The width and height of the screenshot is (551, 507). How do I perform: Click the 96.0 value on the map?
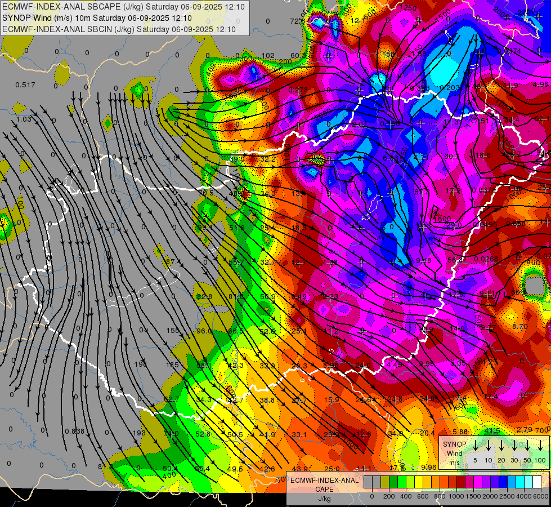pyautogui.click(x=204, y=331)
